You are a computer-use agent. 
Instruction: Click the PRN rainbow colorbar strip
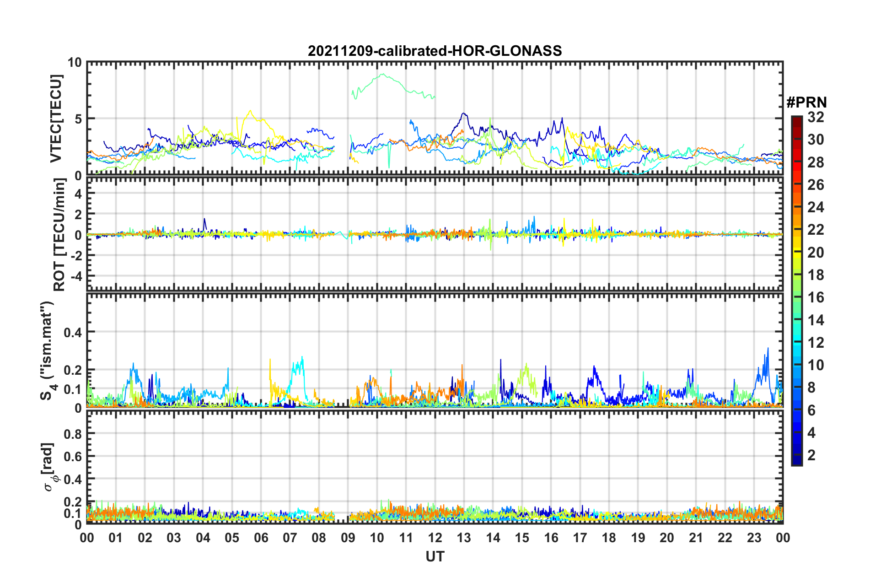[x=796, y=291]
